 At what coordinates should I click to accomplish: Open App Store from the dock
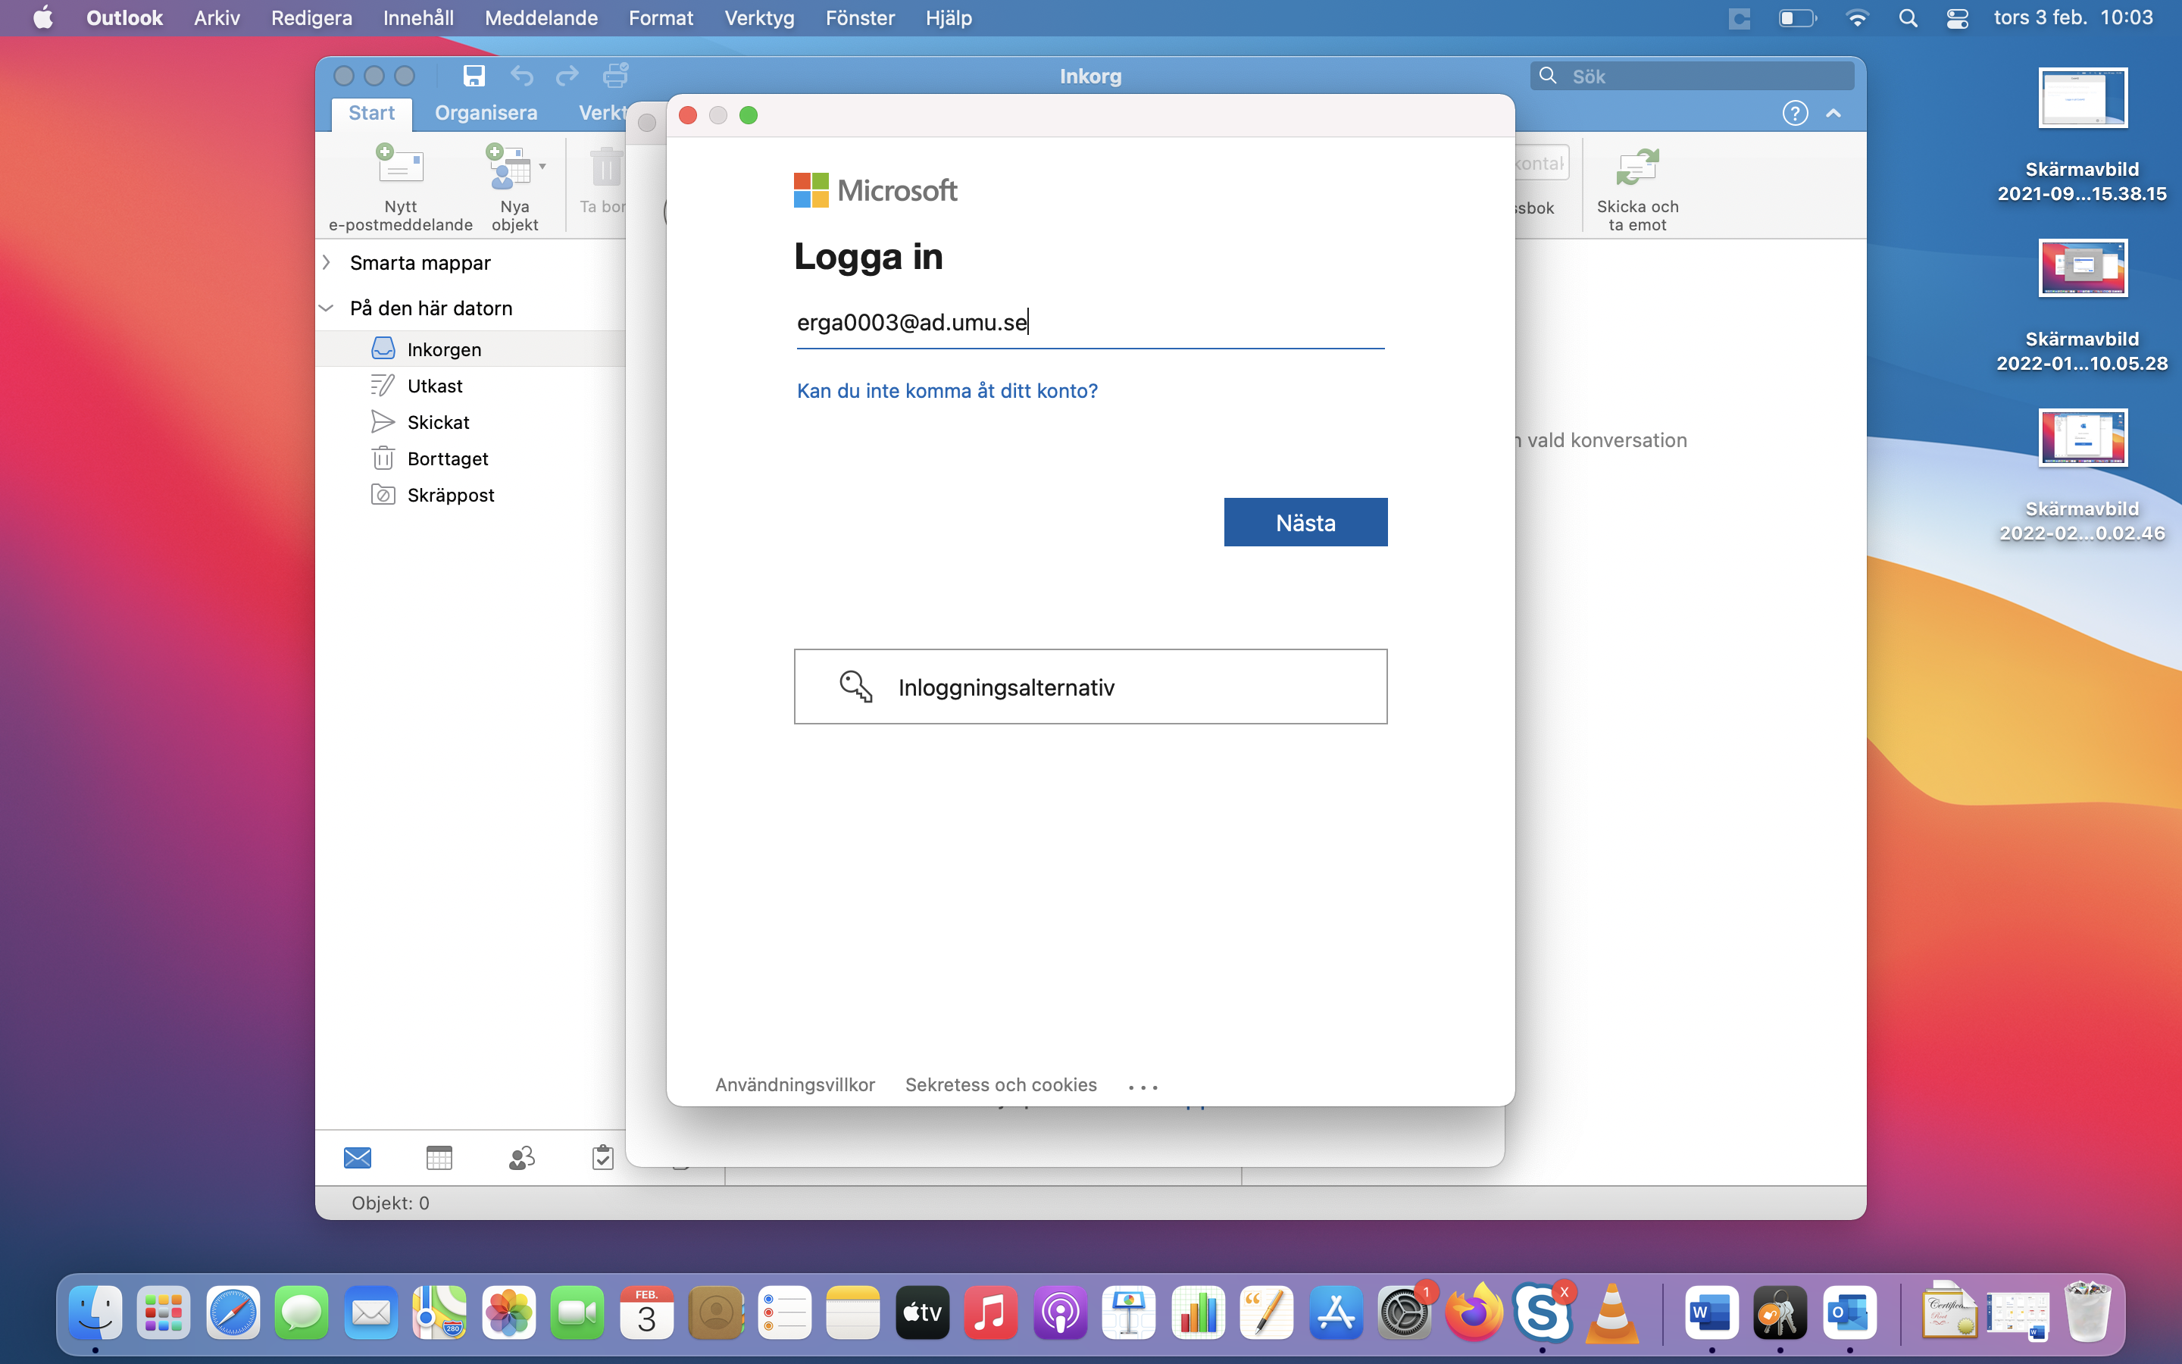click(1336, 1312)
